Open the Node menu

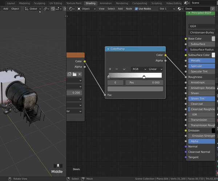coord(129,9)
